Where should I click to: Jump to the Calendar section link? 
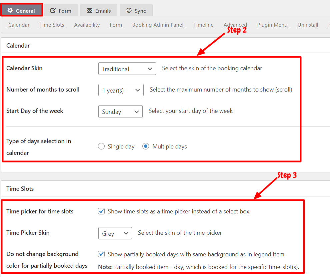pyautogui.click(x=19, y=25)
